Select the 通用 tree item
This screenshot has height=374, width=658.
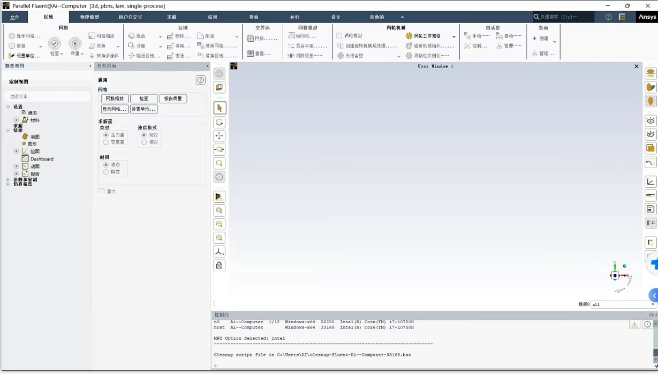coord(32,113)
